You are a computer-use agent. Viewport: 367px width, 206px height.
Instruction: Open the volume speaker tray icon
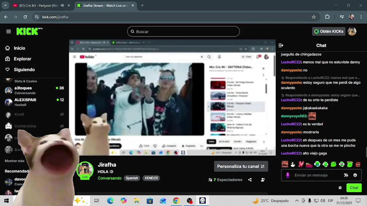(x=323, y=201)
